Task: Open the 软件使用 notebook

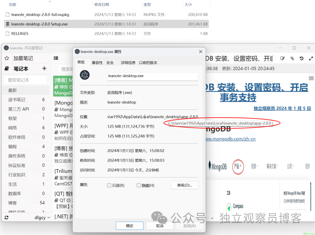Action: click(25, 137)
